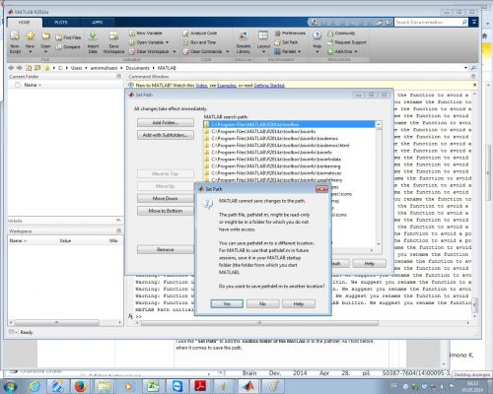Click the Add Folder... button
The image size is (493, 394).
point(166,122)
